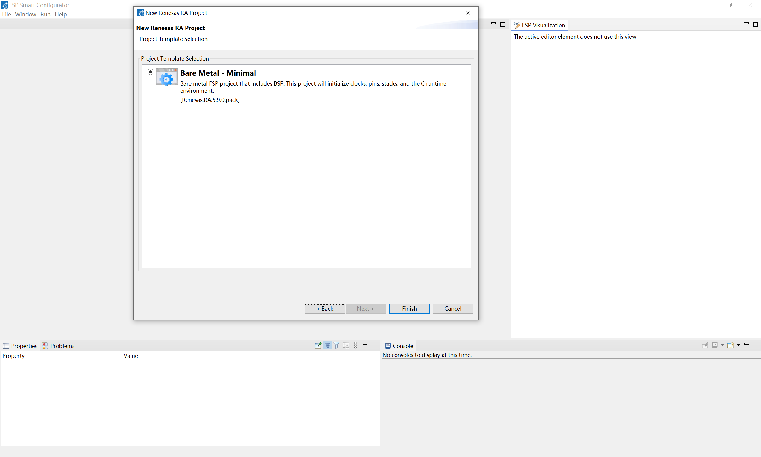
Task: Maximize the Properties panel
Action: click(374, 345)
